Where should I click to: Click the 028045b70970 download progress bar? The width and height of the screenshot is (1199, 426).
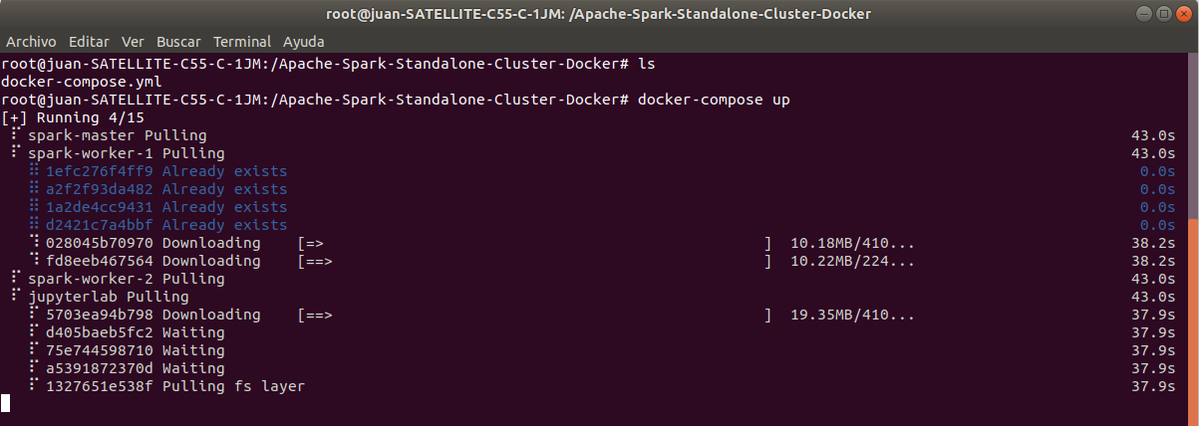[534, 243]
